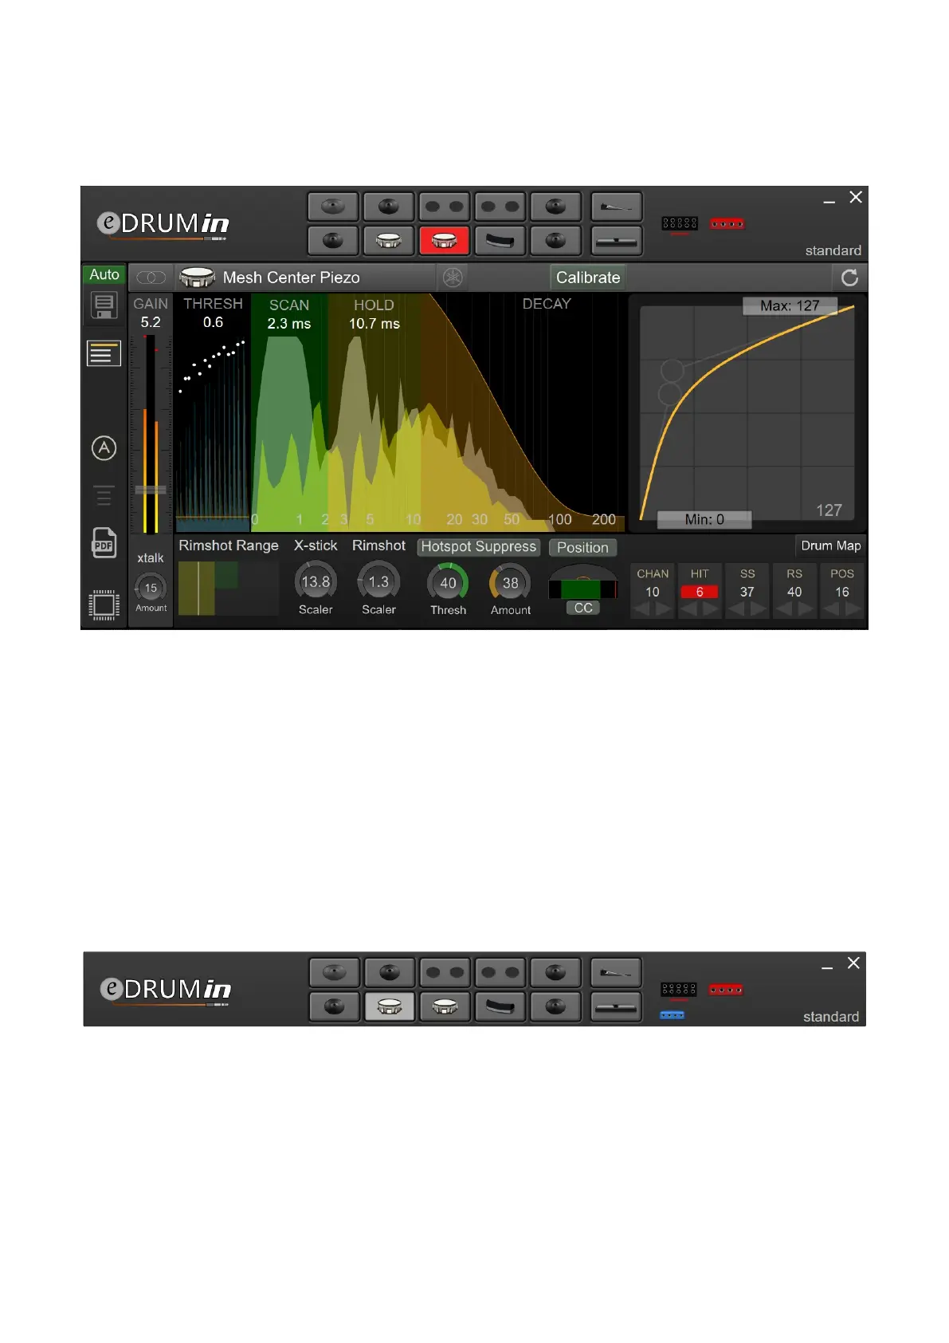This screenshot has width=949, height=1343.
Task: Select the red highlighted snare input button
Action: (x=444, y=240)
